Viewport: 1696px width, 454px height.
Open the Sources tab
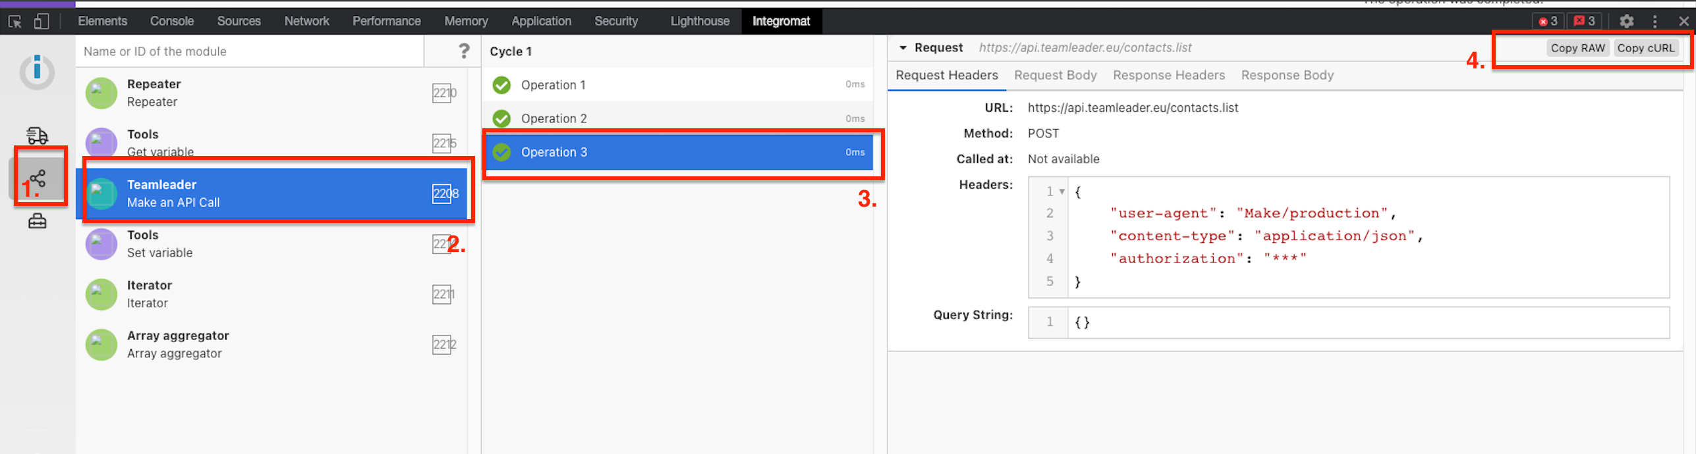click(x=239, y=21)
